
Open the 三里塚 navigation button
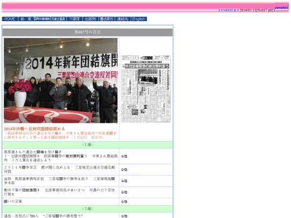[74, 19]
